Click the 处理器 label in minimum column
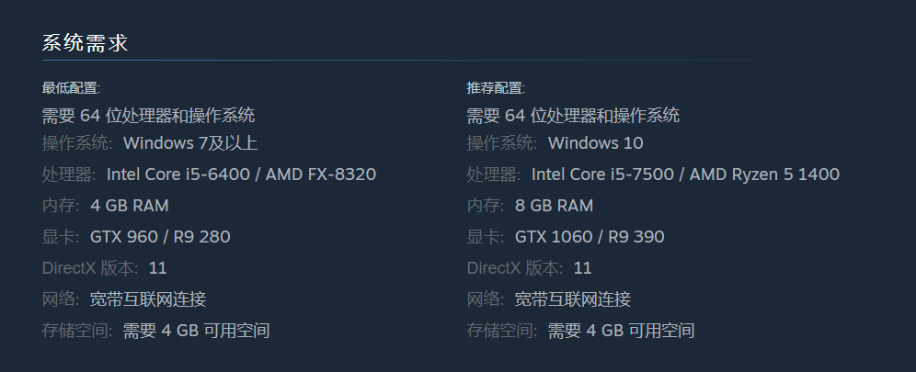Image resolution: width=916 pixels, height=372 pixels. click(x=69, y=175)
